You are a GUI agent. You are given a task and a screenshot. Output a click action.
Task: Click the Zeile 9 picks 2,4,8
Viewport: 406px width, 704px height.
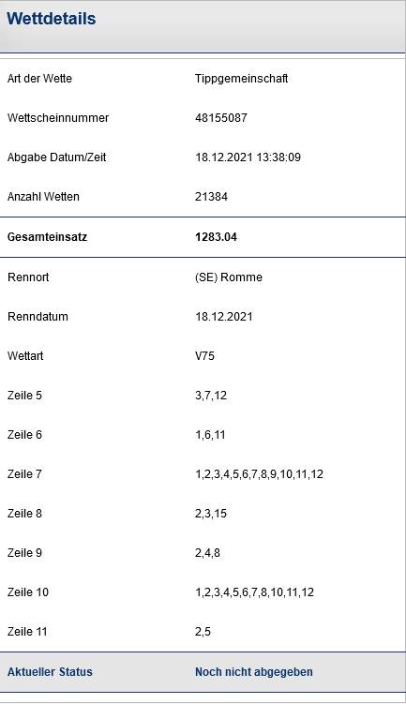tap(207, 553)
